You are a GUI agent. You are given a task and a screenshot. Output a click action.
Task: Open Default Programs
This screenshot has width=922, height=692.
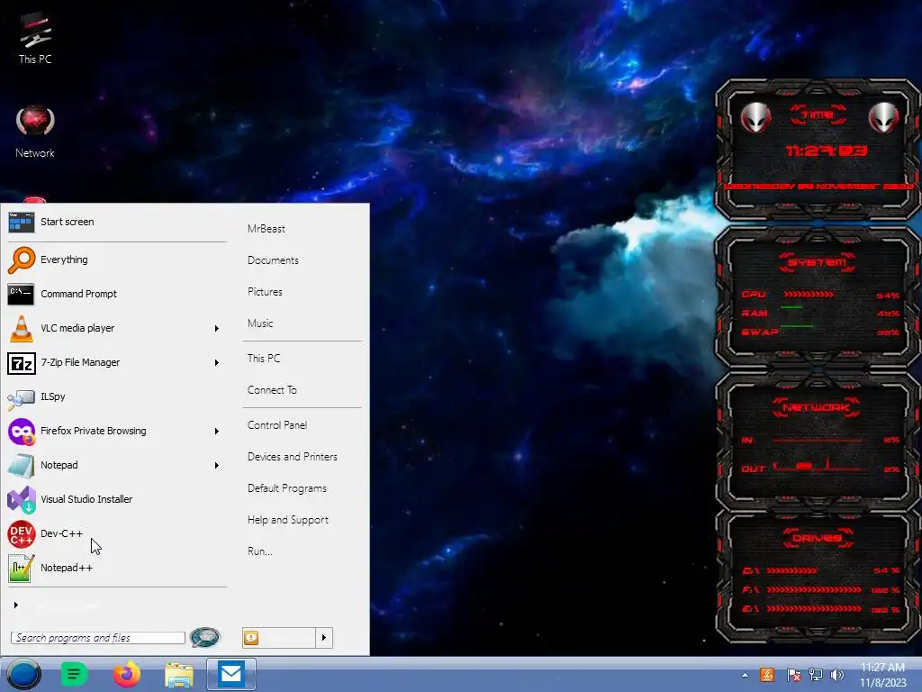[x=287, y=488]
